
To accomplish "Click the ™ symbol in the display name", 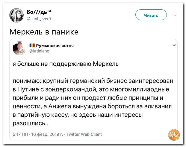I will [49, 11].
